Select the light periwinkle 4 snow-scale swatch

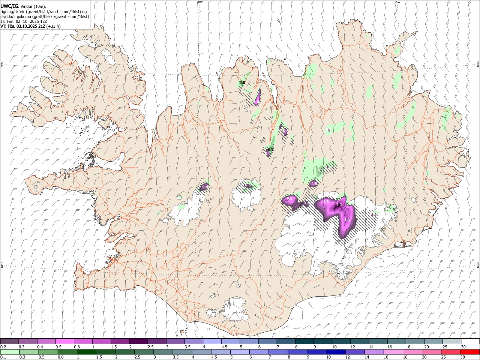coord(212,341)
